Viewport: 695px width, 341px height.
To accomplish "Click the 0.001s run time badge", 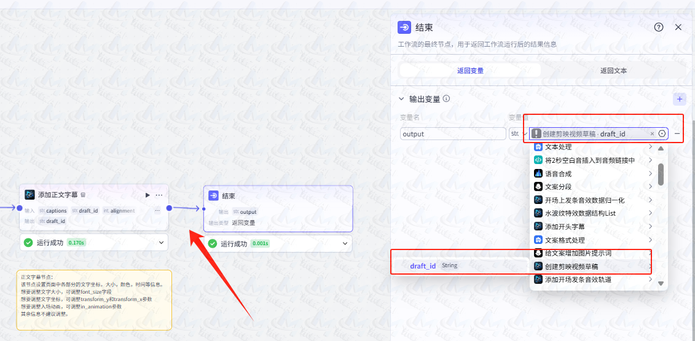I will [260, 243].
